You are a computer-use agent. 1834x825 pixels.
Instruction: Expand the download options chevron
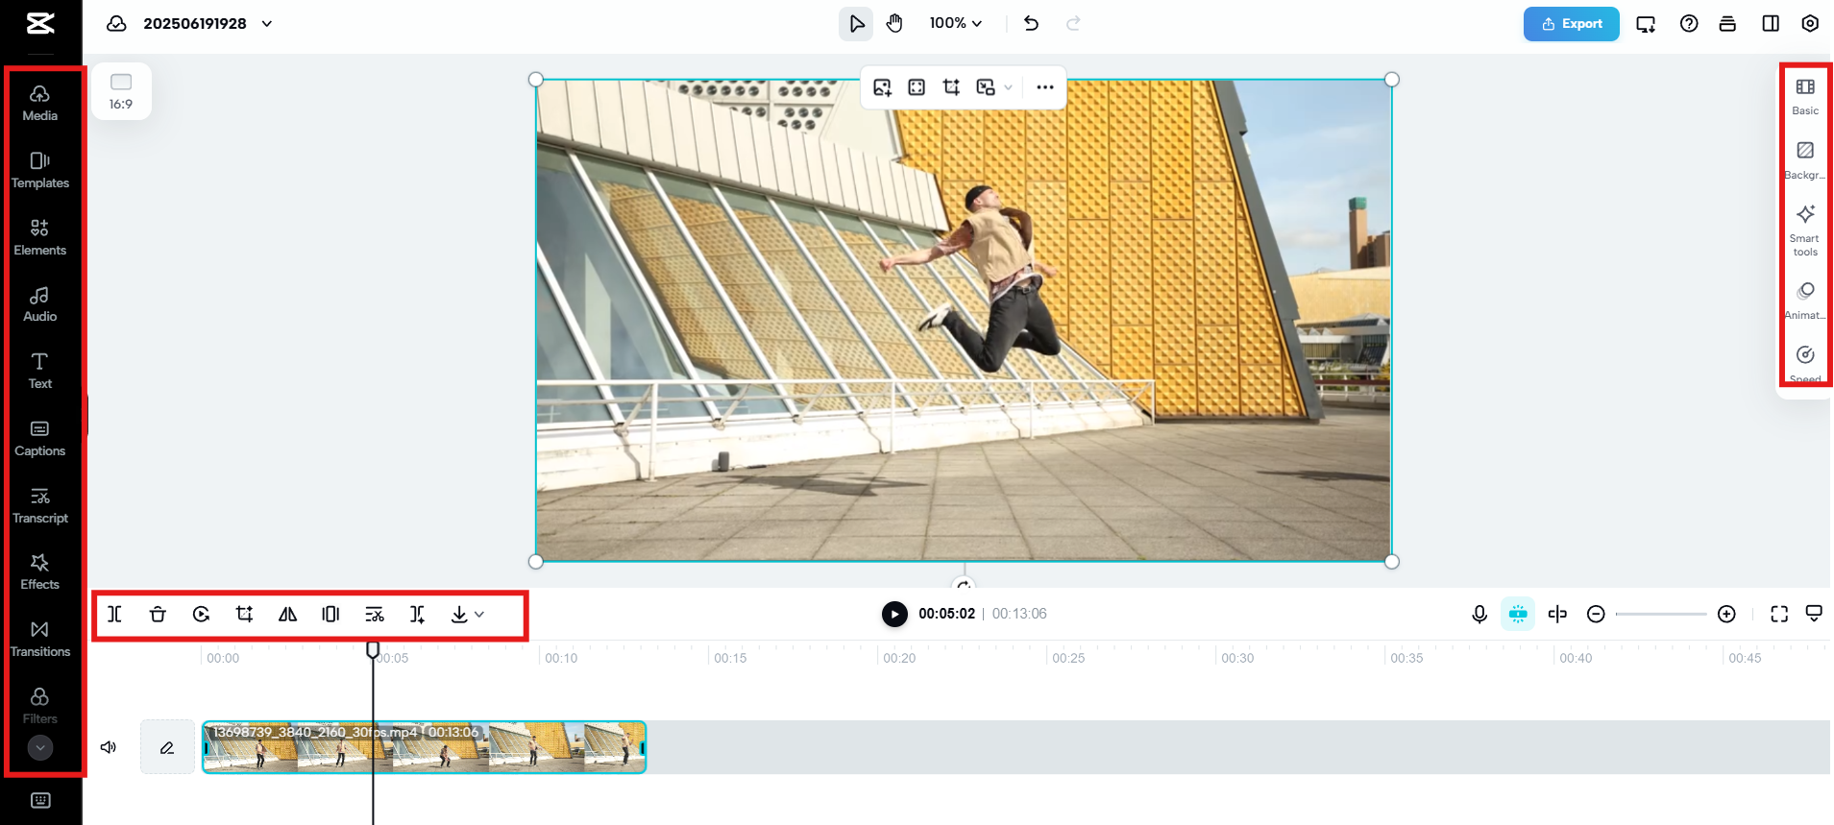pos(479,614)
